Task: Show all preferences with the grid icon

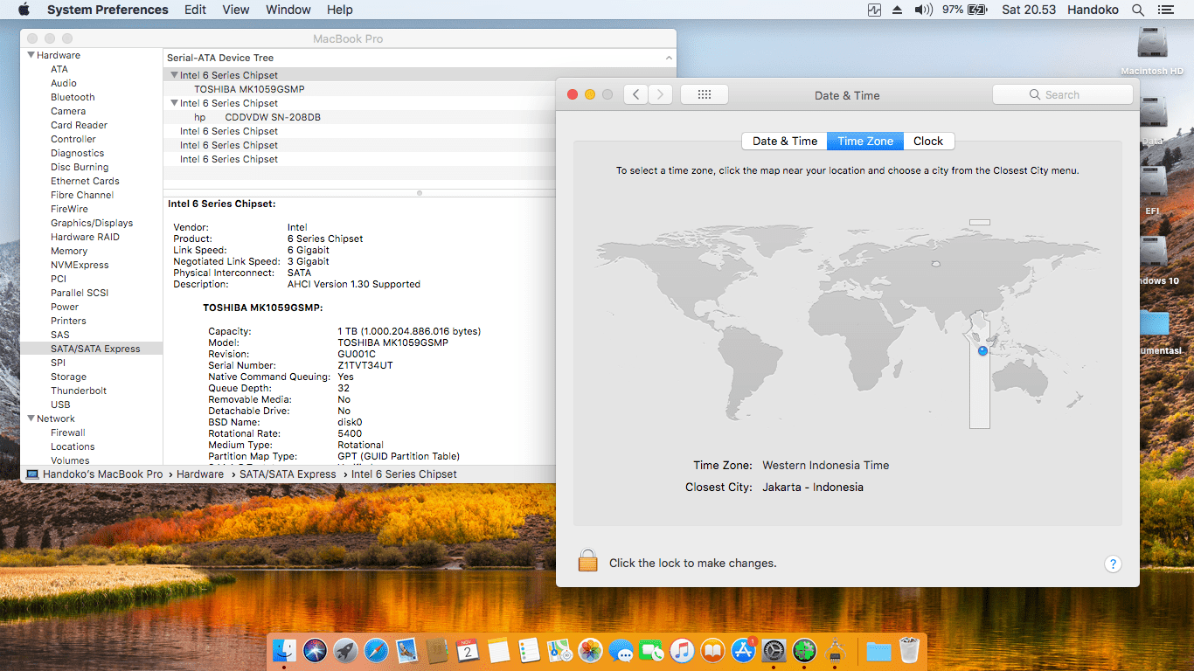Action: pos(704,95)
